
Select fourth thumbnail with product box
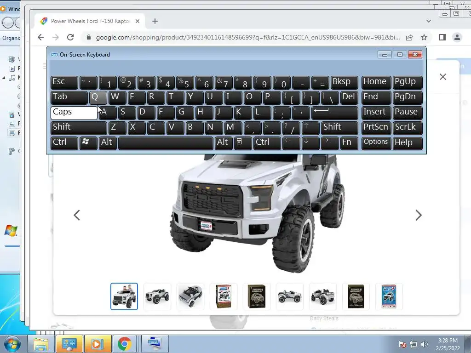[224, 296]
